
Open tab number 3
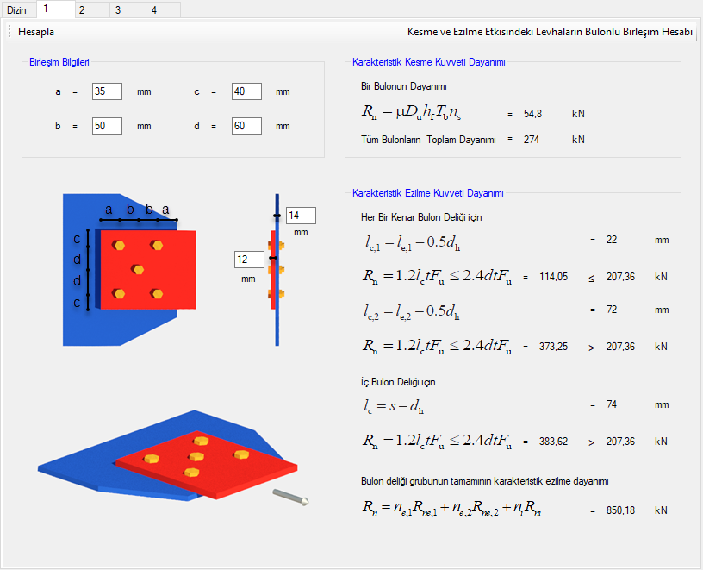pyautogui.click(x=128, y=9)
